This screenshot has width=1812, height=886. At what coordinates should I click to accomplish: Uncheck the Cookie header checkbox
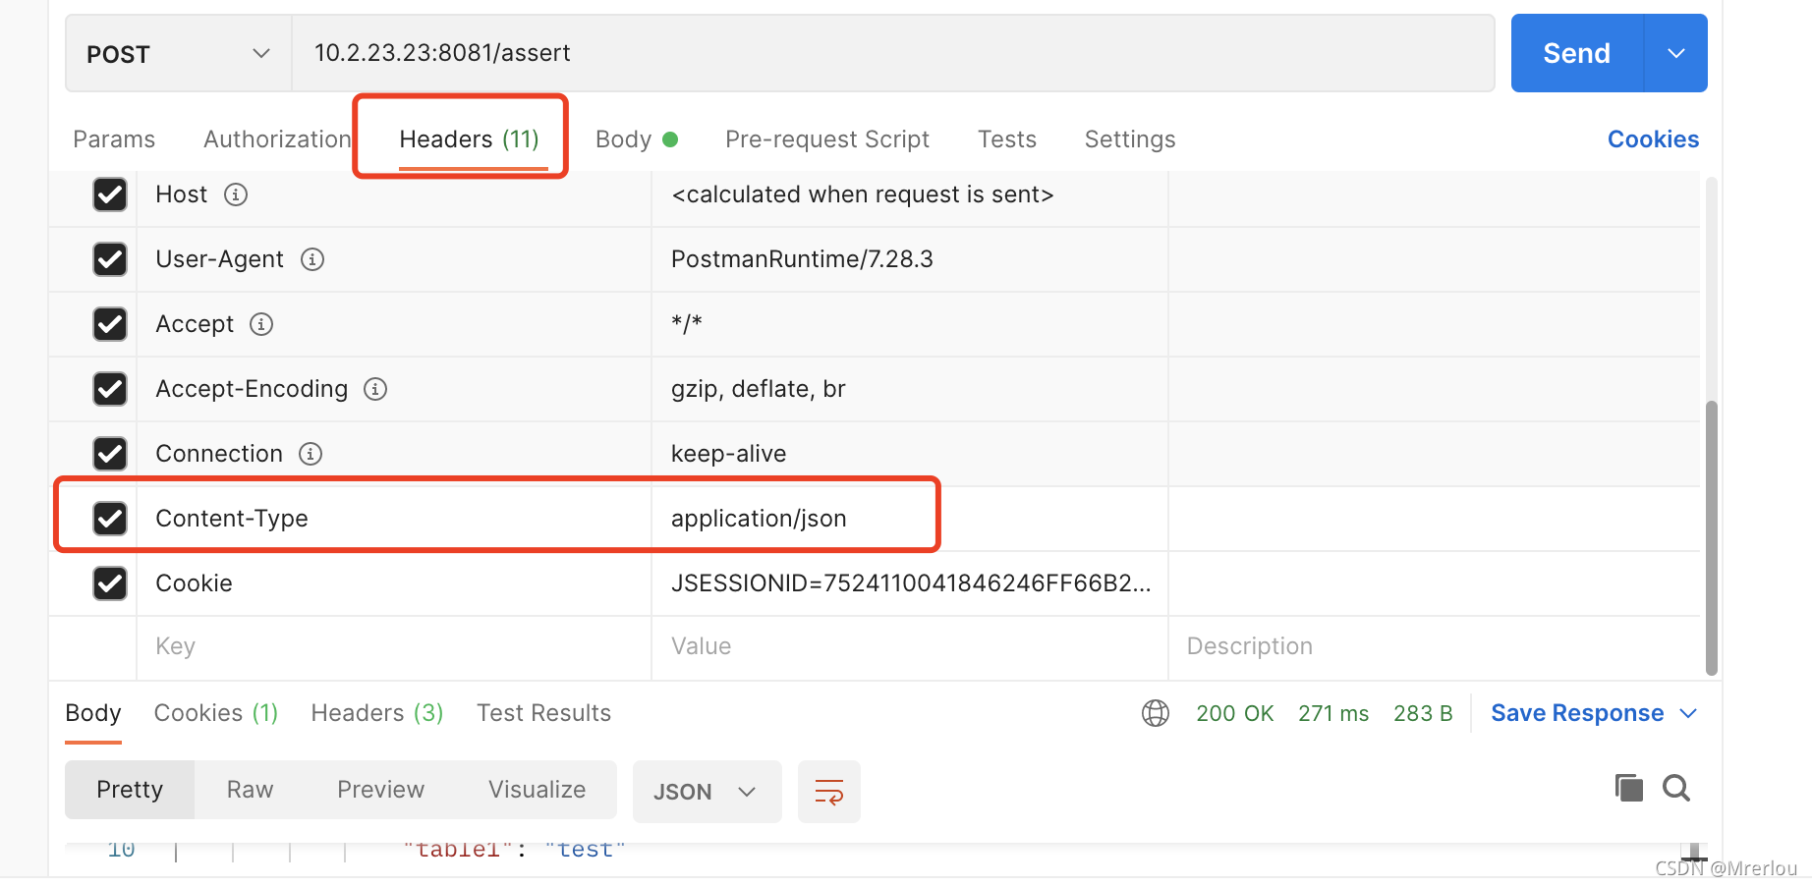[110, 583]
